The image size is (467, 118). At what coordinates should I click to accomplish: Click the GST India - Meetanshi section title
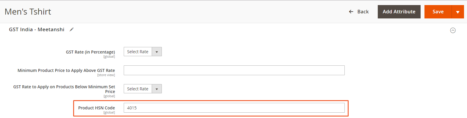pyautogui.click(x=37, y=29)
